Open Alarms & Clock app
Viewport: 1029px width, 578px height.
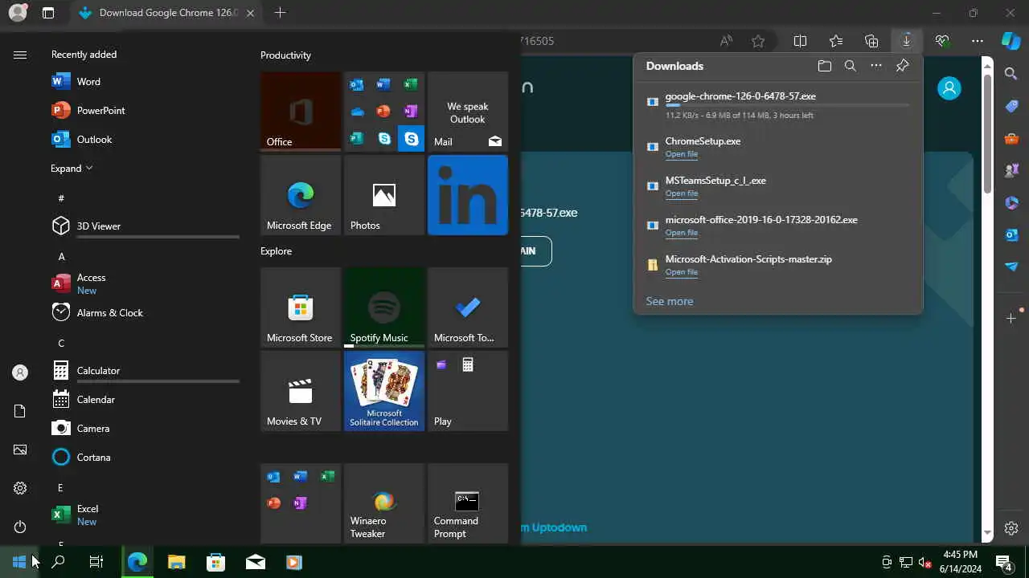[145, 312]
